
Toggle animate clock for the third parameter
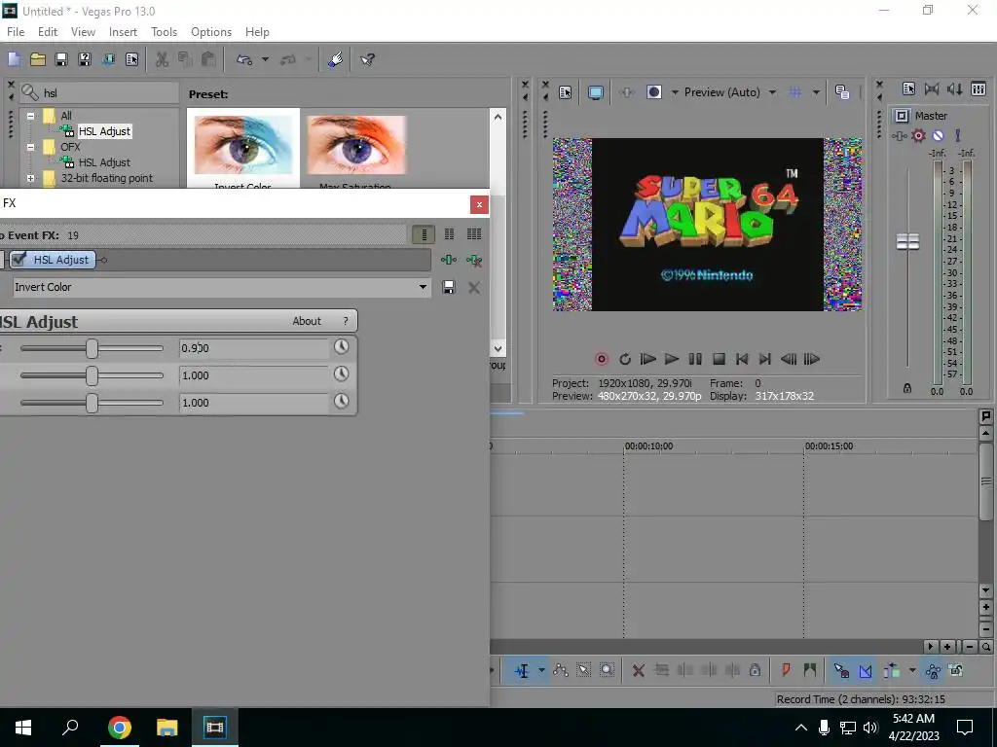coord(342,401)
